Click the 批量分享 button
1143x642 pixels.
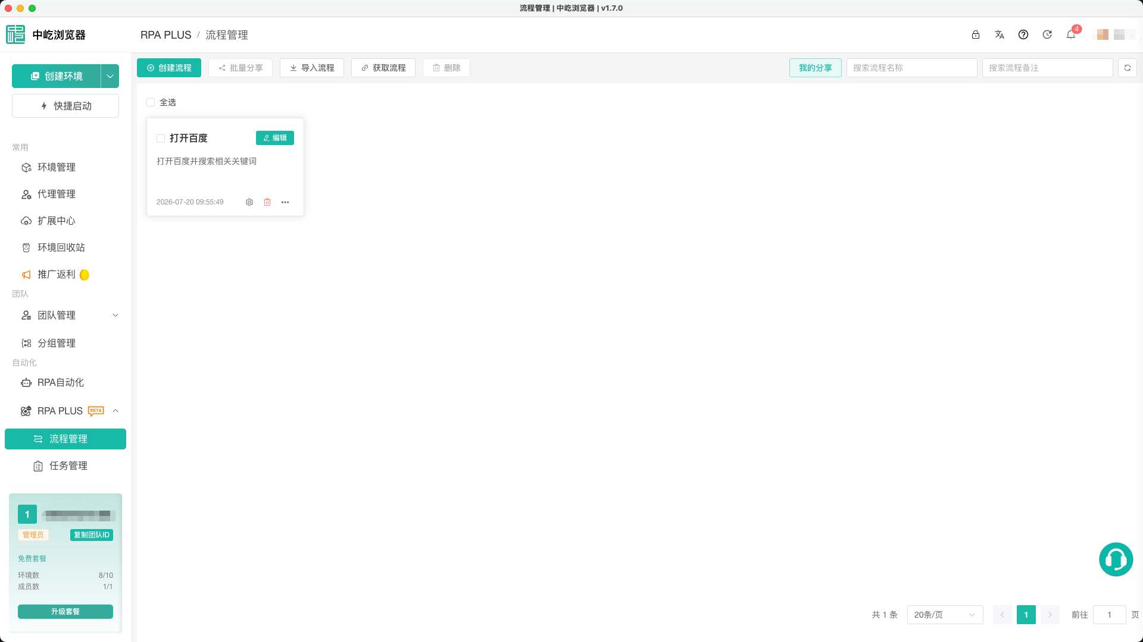[241, 68]
